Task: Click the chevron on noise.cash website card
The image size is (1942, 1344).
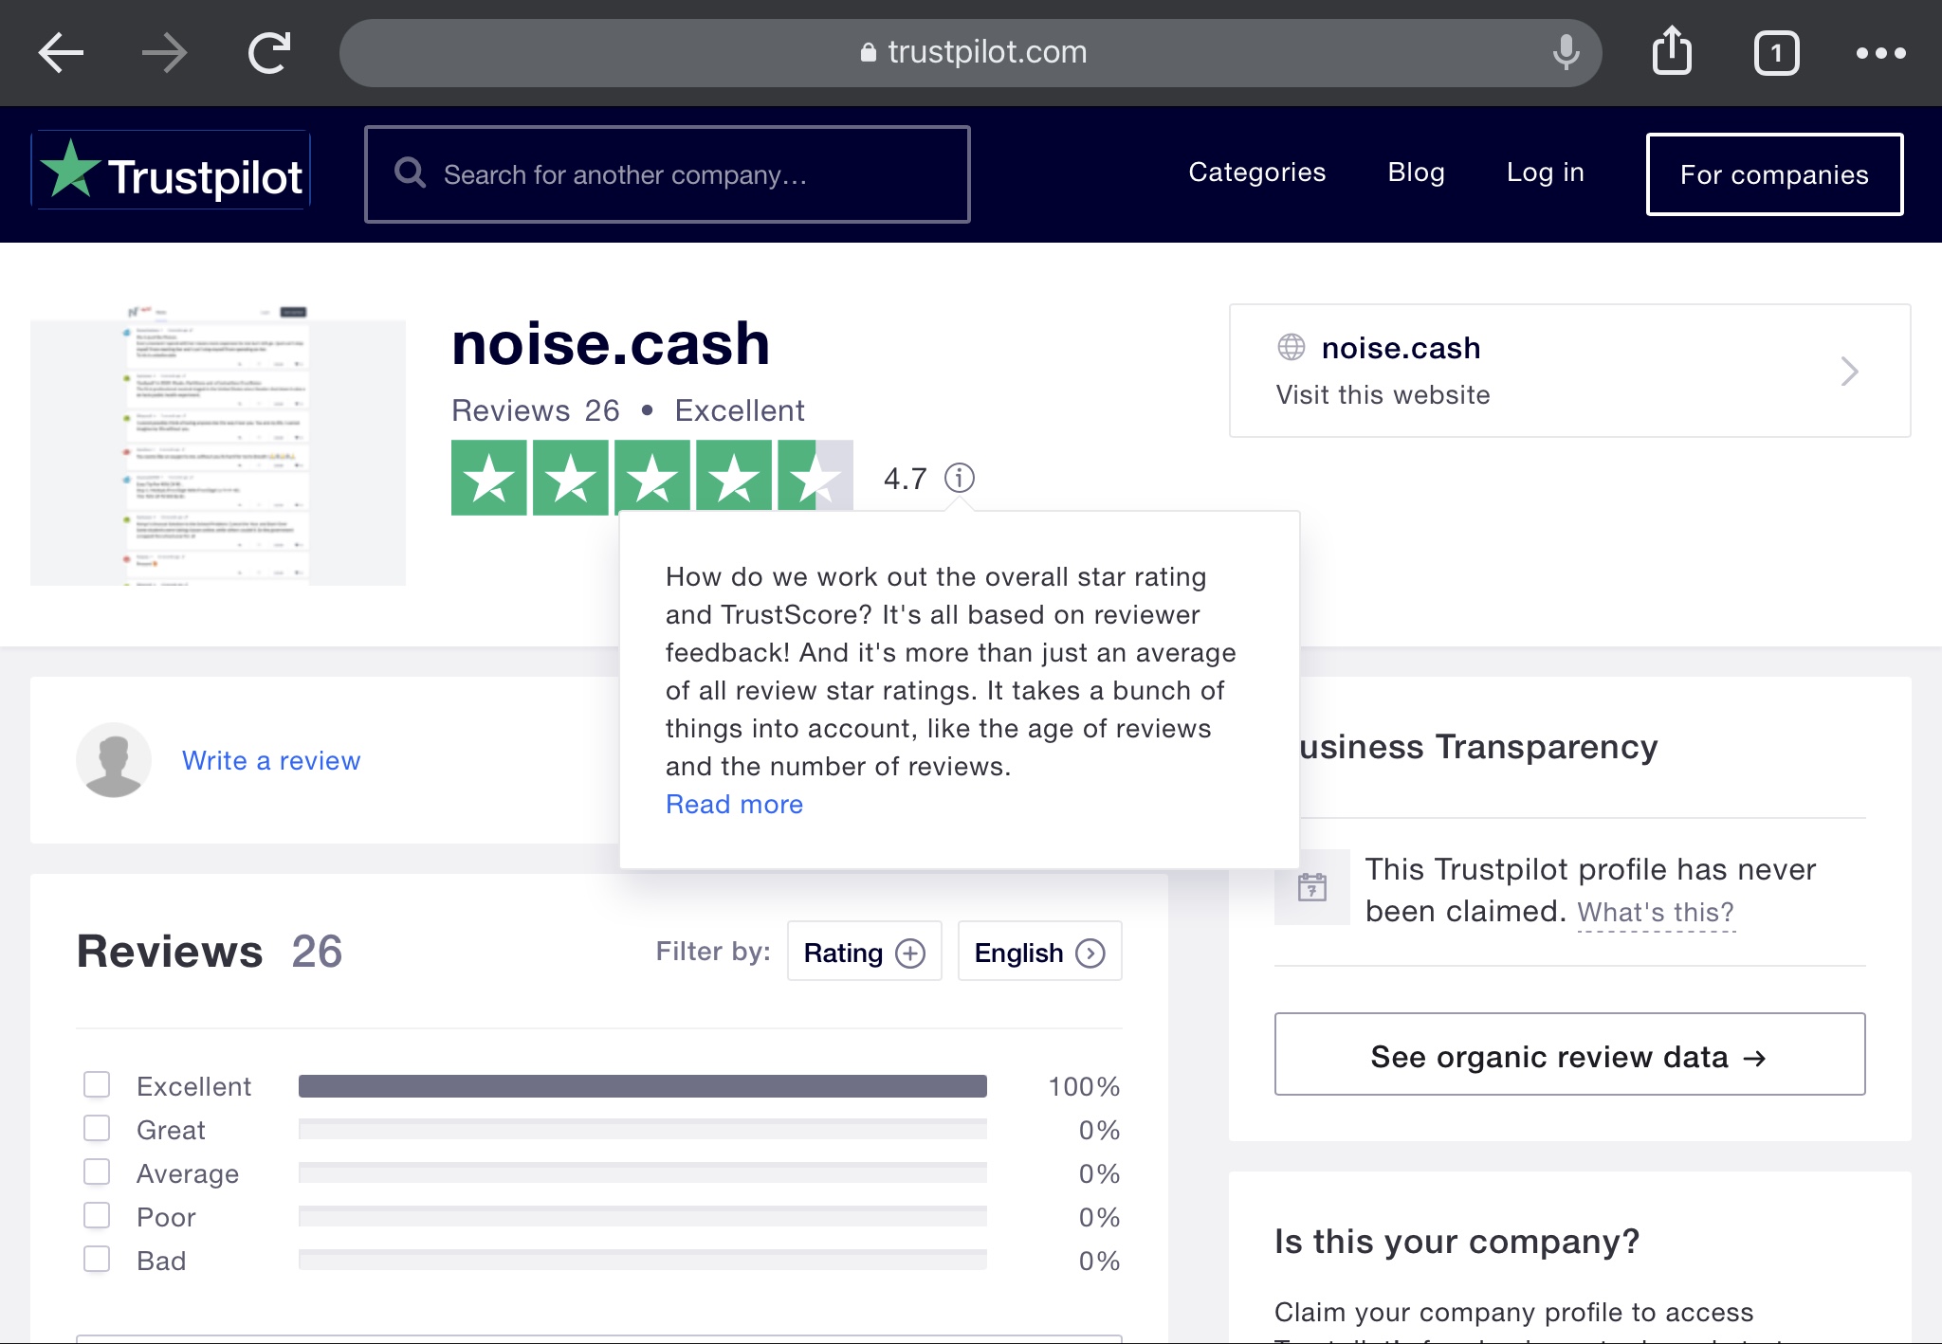Action: coord(1848,371)
